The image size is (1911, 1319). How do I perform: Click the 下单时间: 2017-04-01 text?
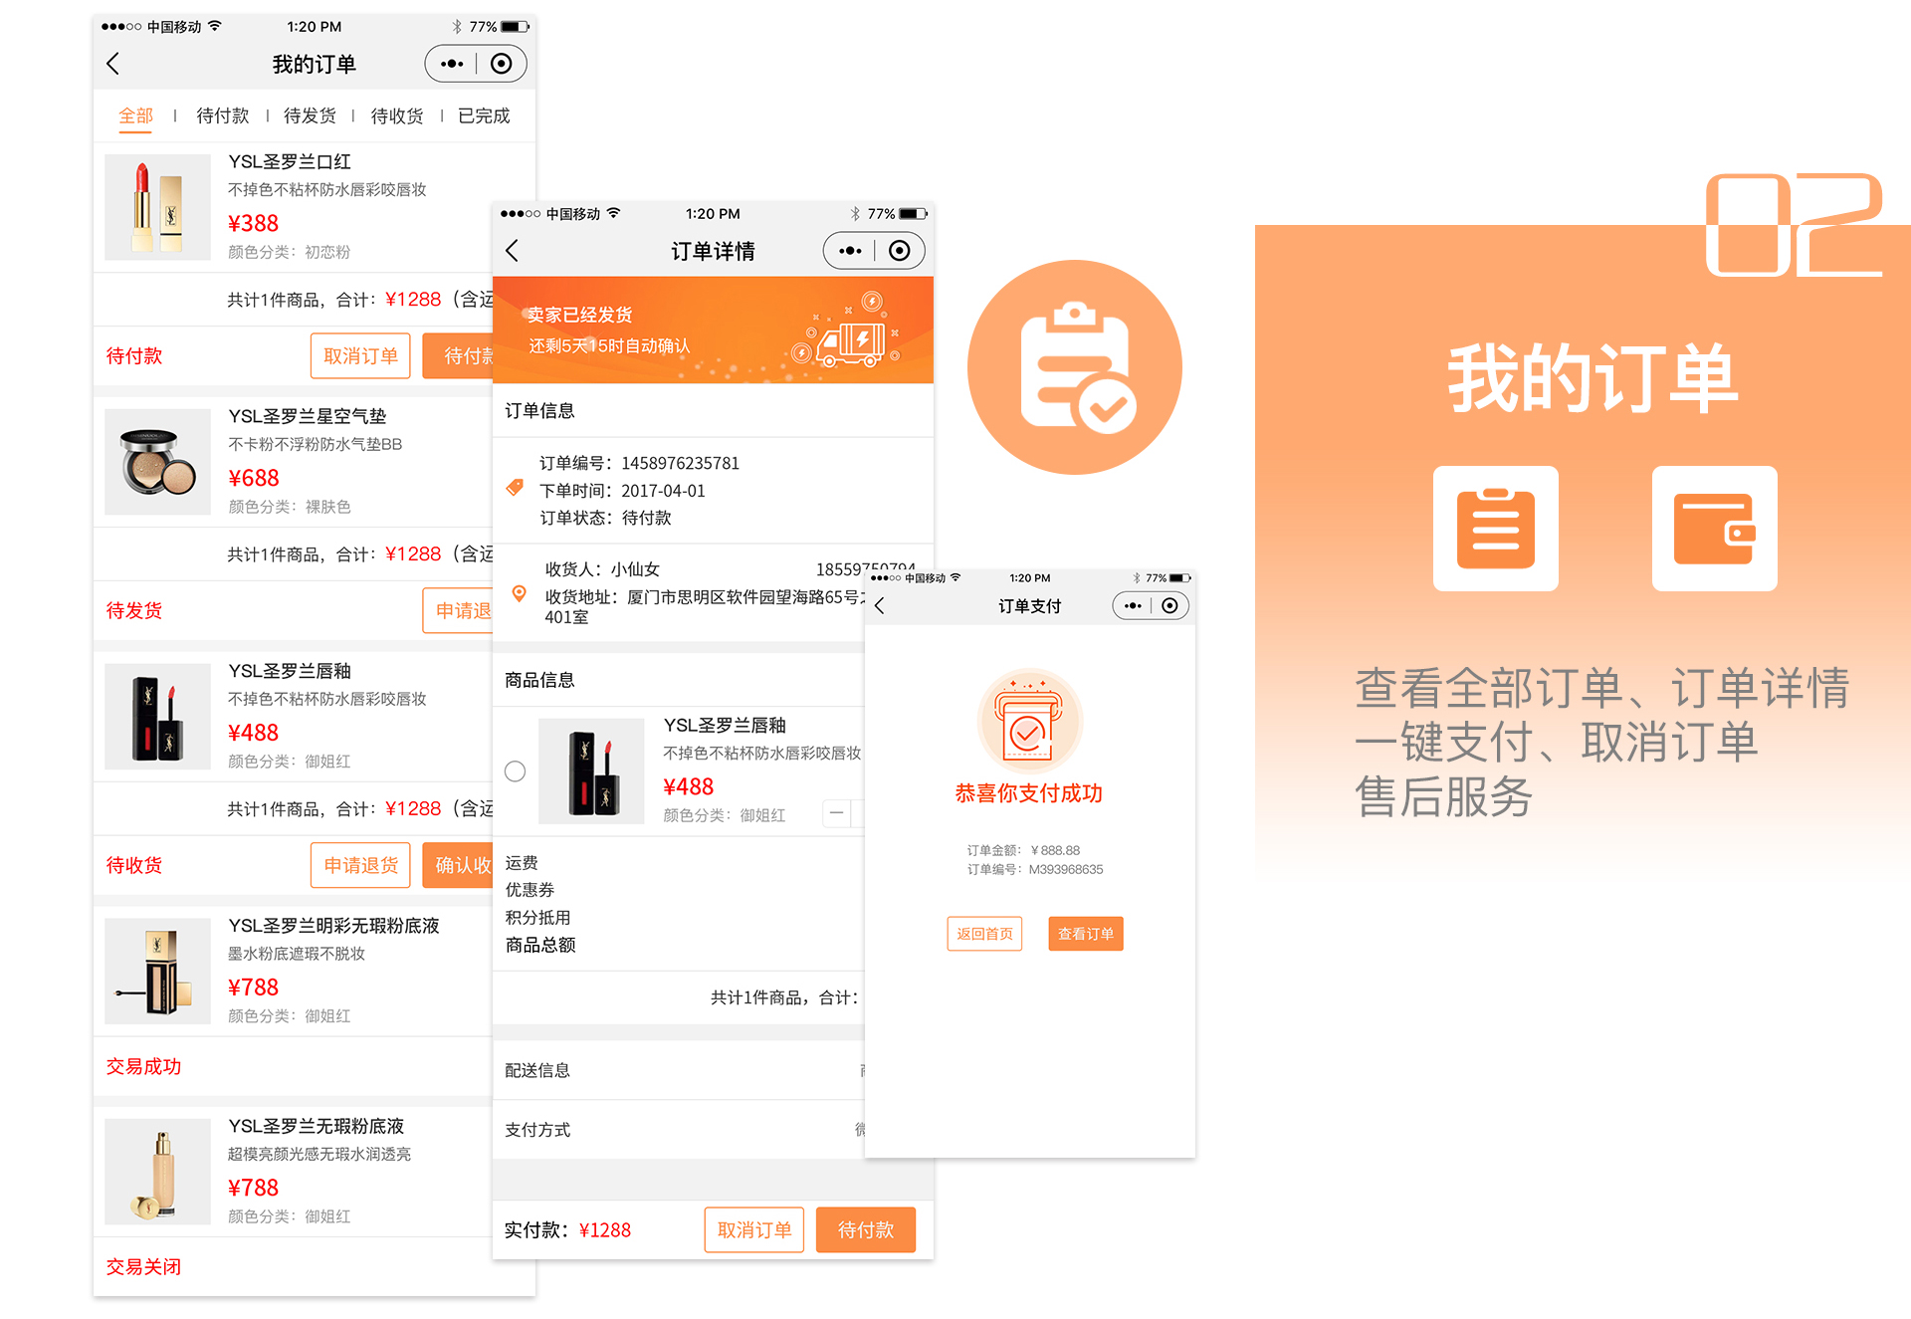click(x=622, y=491)
